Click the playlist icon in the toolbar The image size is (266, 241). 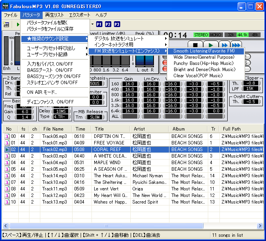6,24
